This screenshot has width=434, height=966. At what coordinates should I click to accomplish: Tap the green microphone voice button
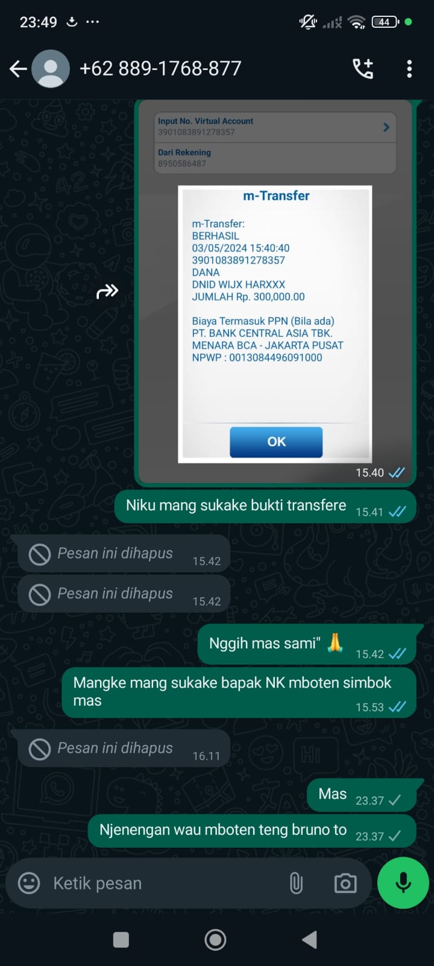(403, 883)
